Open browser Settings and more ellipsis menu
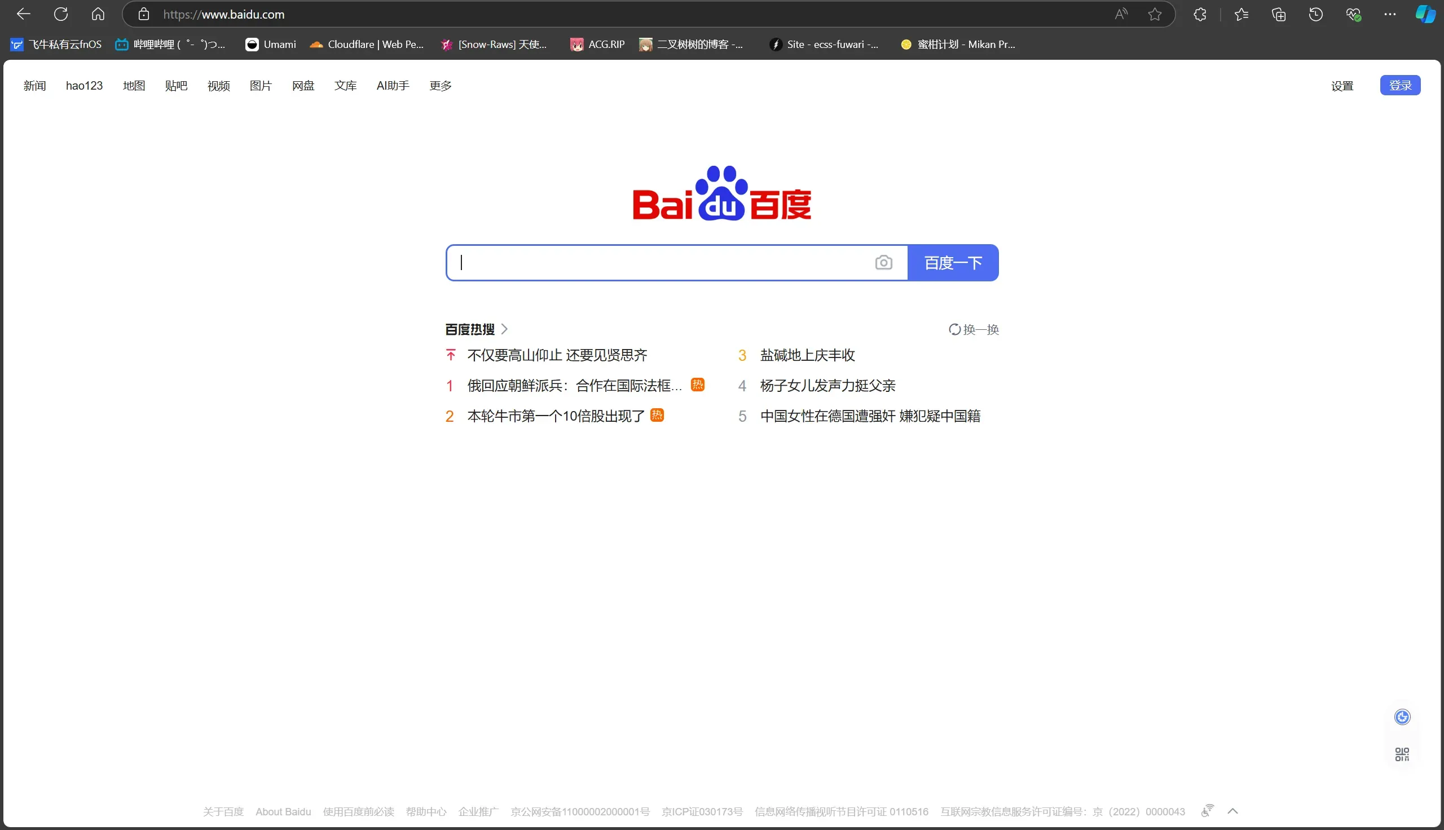The width and height of the screenshot is (1444, 830). (x=1390, y=14)
